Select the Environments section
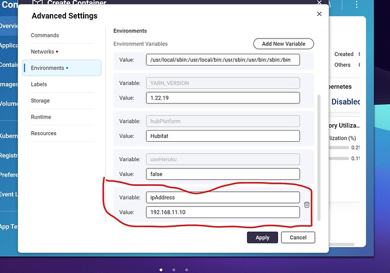This screenshot has width=390, height=273. [47, 68]
